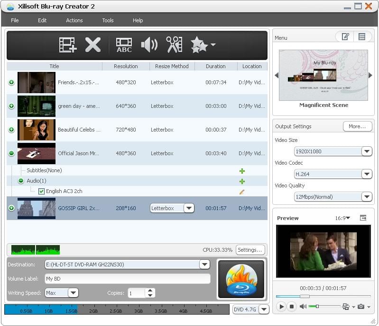Uncheck the English AC3 2ch audio track
This screenshot has height=326, width=379.
tap(41, 192)
